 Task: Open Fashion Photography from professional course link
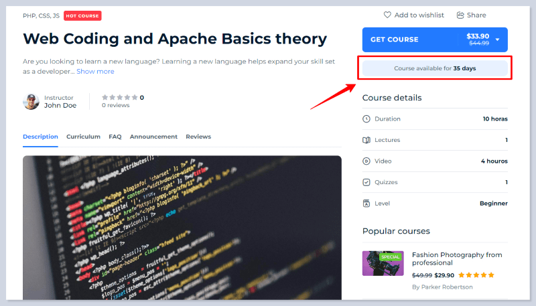point(456,258)
